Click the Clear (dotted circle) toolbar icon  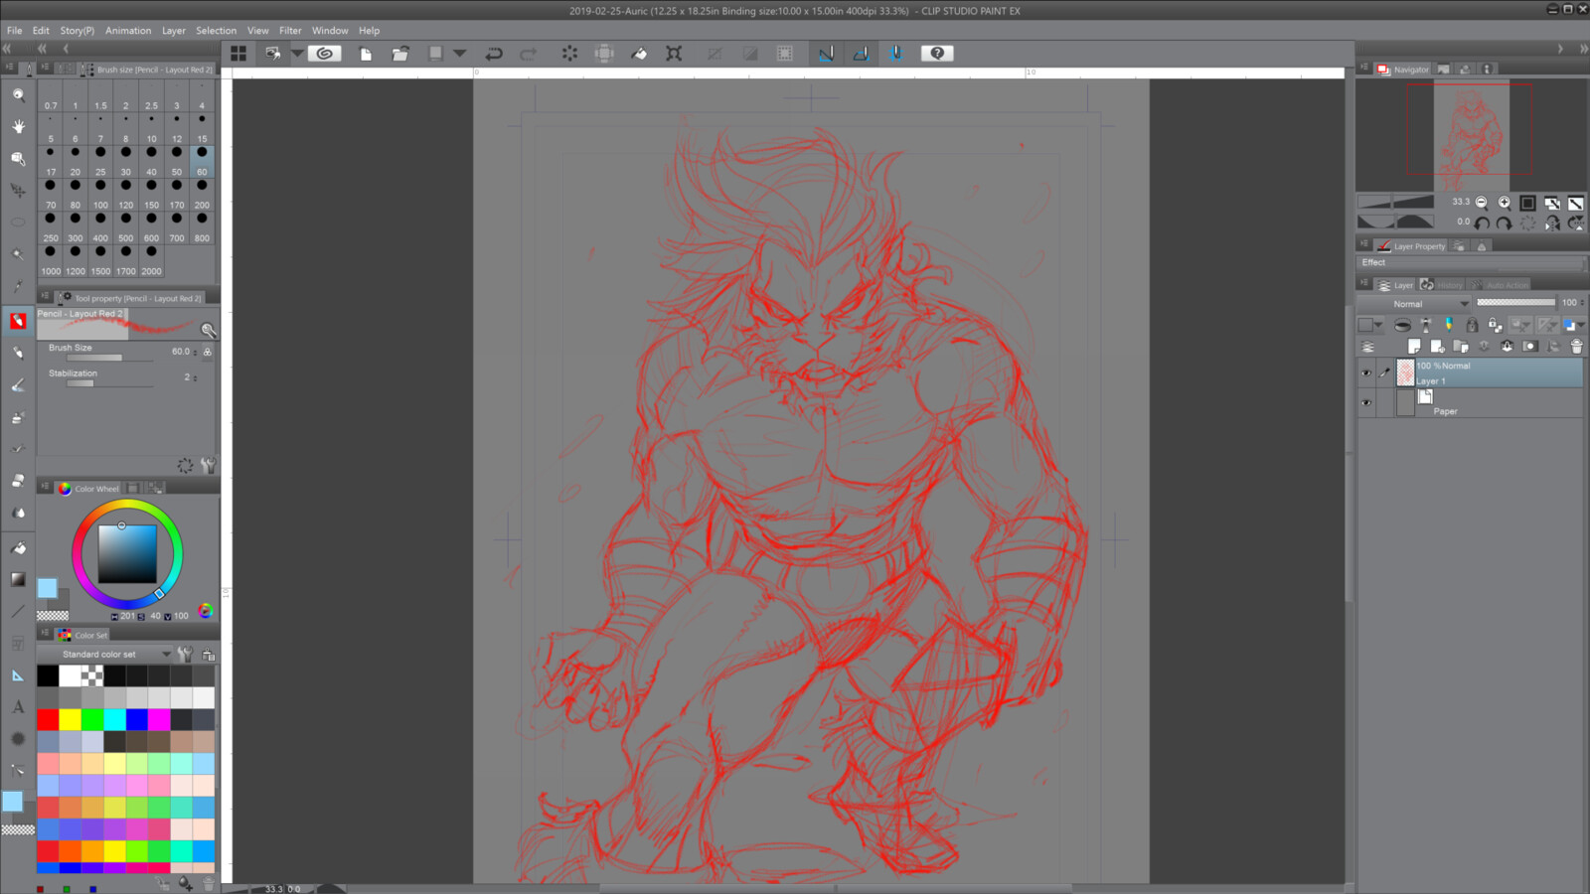pos(569,54)
